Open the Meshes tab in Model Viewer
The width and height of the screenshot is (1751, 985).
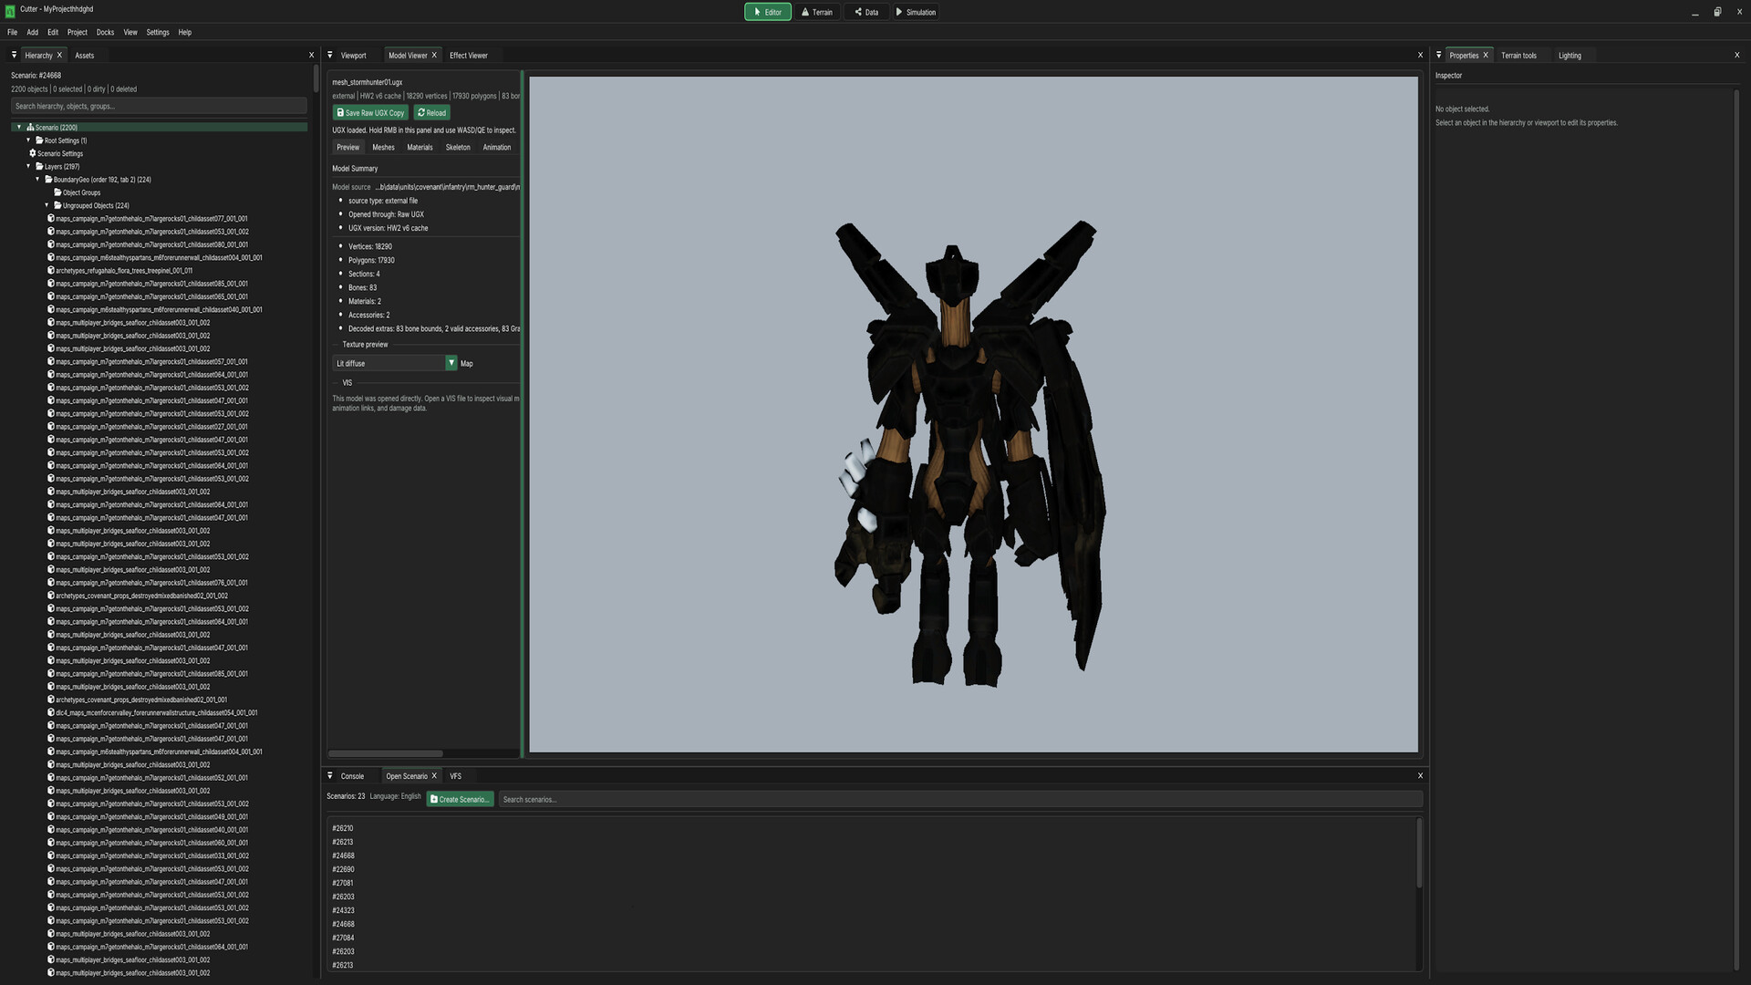coord(383,148)
